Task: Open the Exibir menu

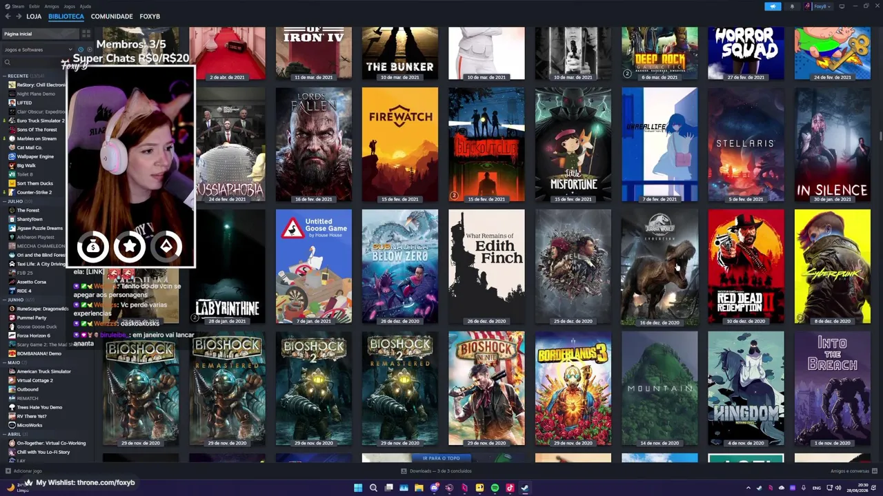Action: pyautogui.click(x=34, y=6)
